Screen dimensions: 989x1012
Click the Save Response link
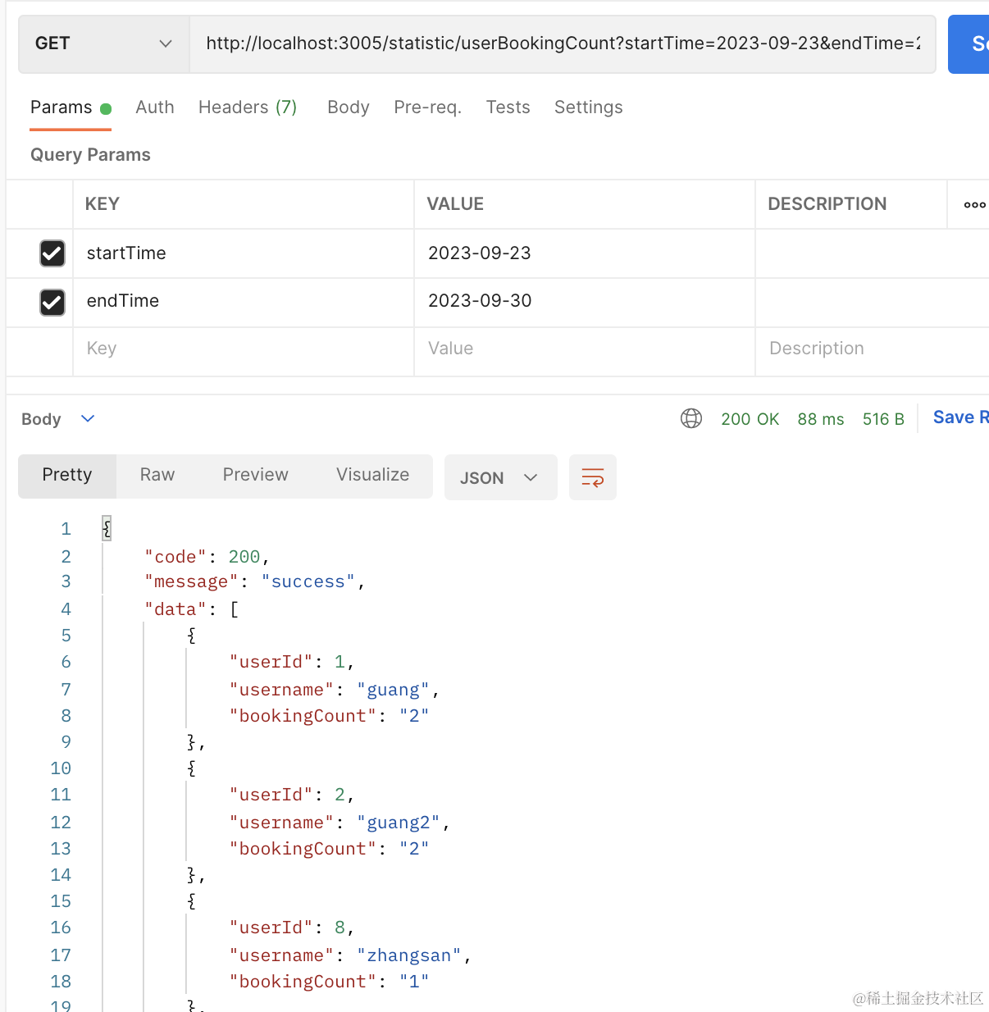[959, 417]
